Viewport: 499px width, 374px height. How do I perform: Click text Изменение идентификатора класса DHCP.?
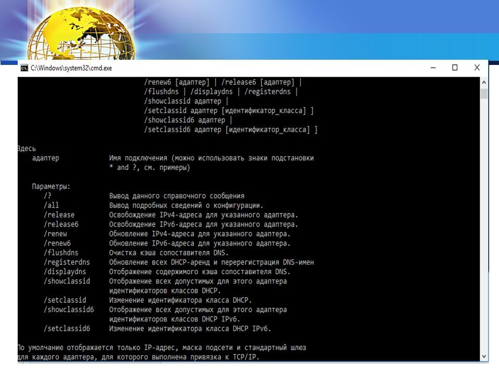[180, 300]
